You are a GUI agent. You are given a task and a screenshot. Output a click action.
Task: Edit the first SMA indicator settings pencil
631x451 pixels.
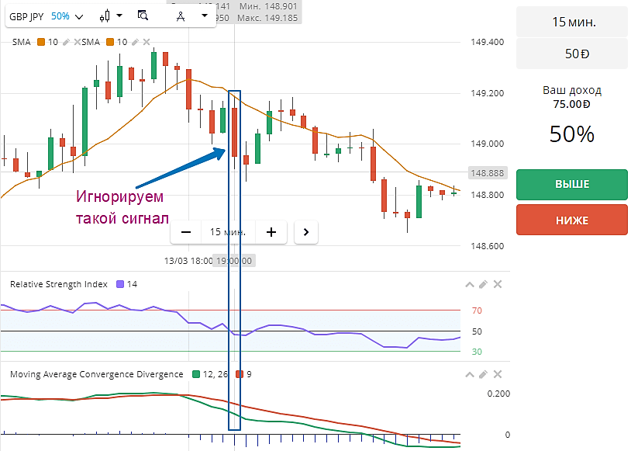point(67,42)
